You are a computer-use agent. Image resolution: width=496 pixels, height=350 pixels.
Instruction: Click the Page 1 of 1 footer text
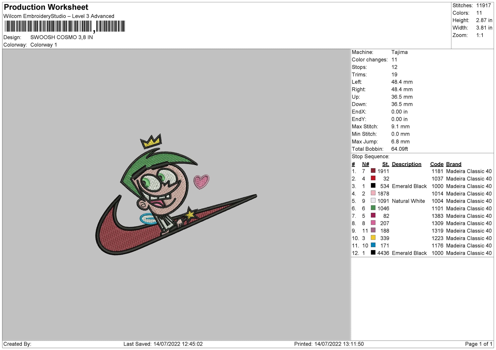478,344
